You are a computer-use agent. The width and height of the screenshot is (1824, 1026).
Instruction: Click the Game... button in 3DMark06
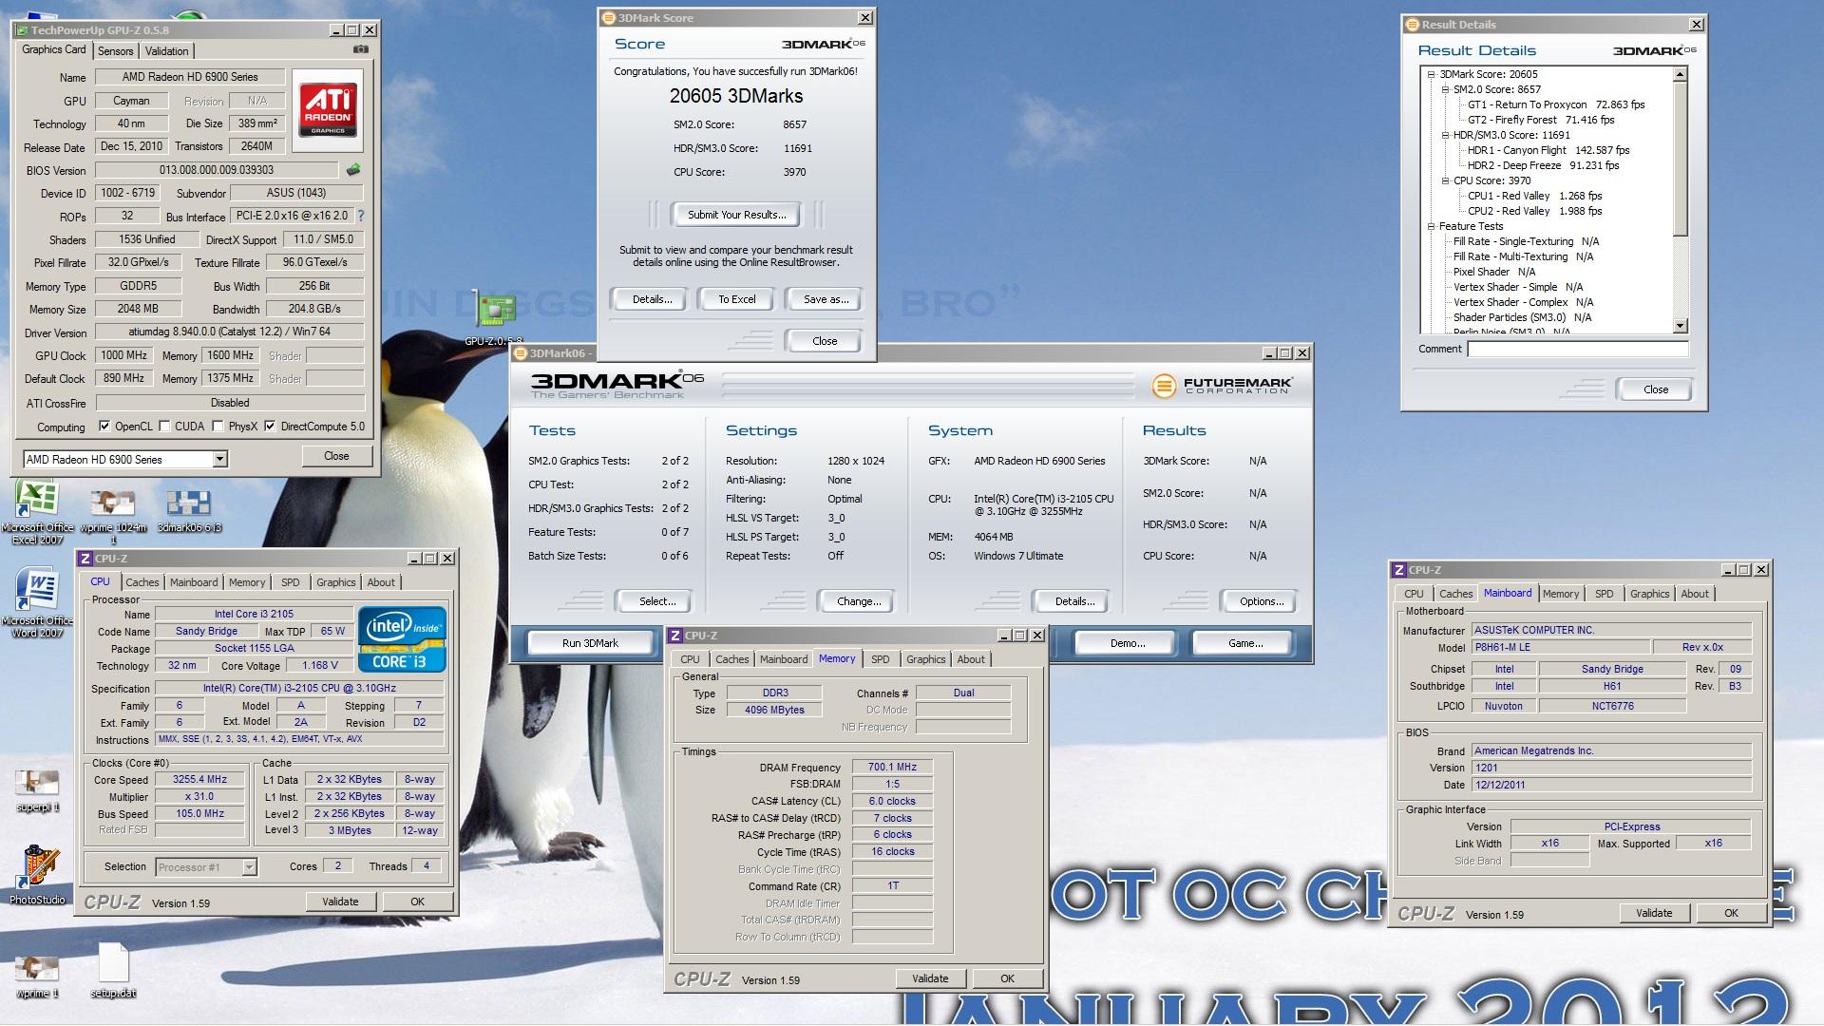click(1245, 643)
